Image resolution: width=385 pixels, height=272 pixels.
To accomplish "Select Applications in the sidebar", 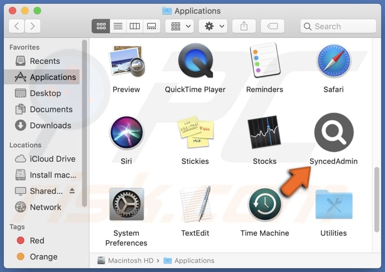I will [42, 77].
